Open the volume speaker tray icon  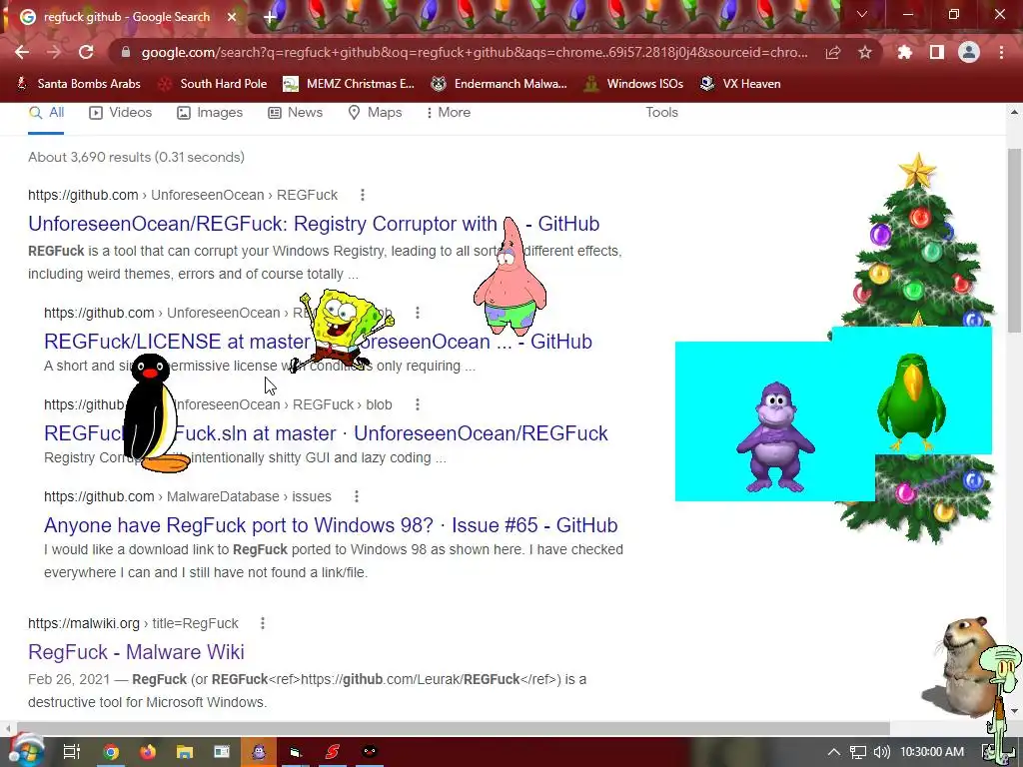(881, 752)
